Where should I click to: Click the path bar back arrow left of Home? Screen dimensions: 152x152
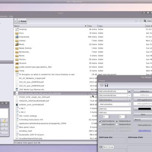16,21
